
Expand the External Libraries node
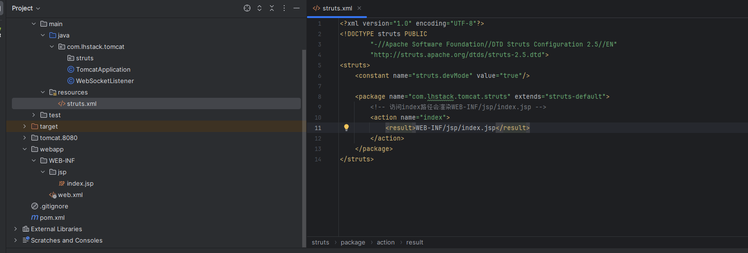(x=16, y=229)
